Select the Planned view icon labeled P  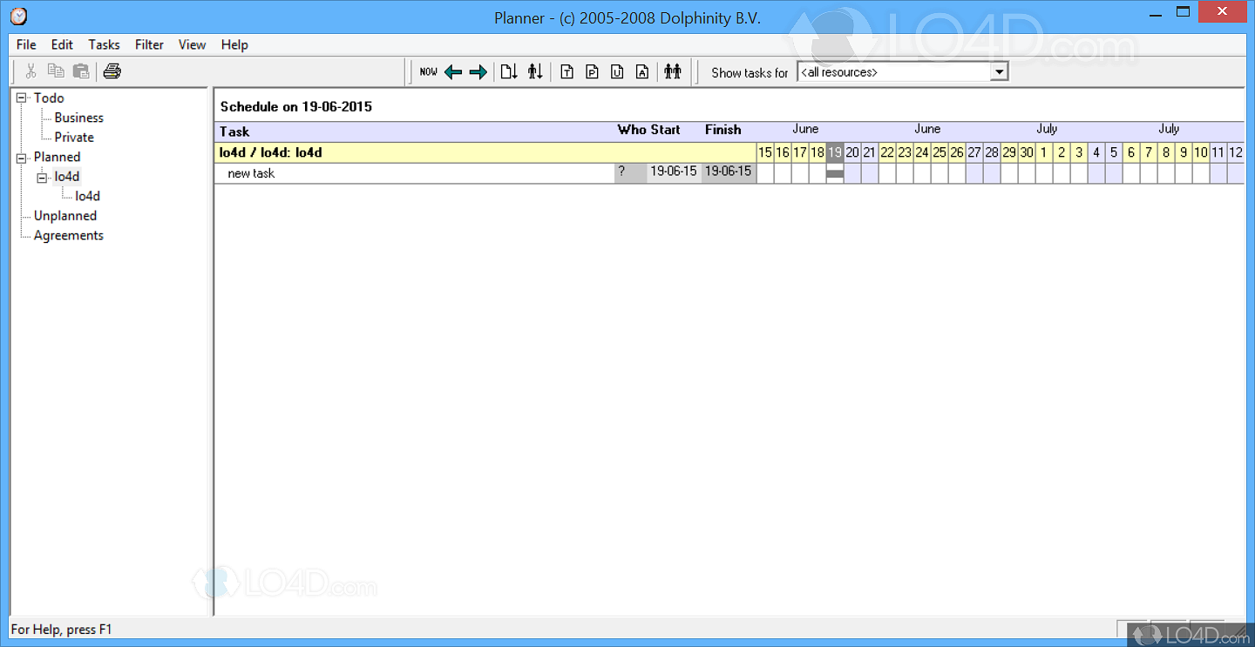point(592,72)
